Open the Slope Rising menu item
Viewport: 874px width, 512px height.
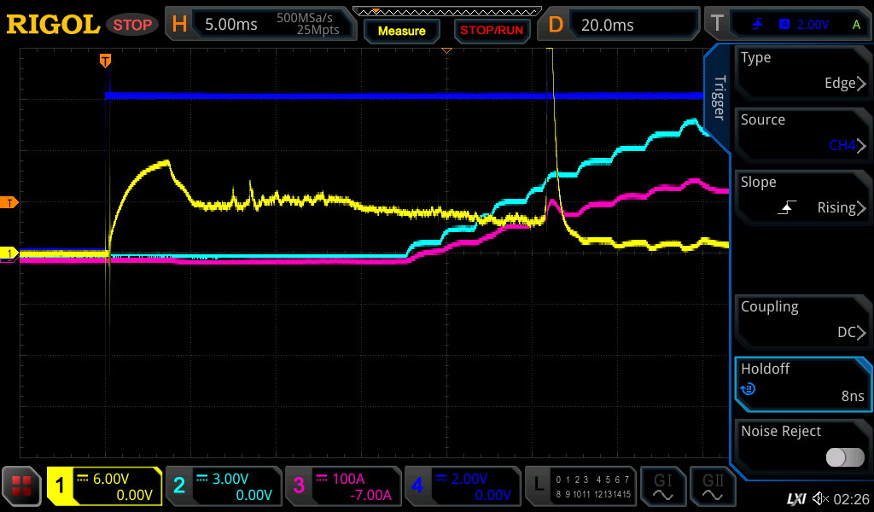click(x=802, y=196)
